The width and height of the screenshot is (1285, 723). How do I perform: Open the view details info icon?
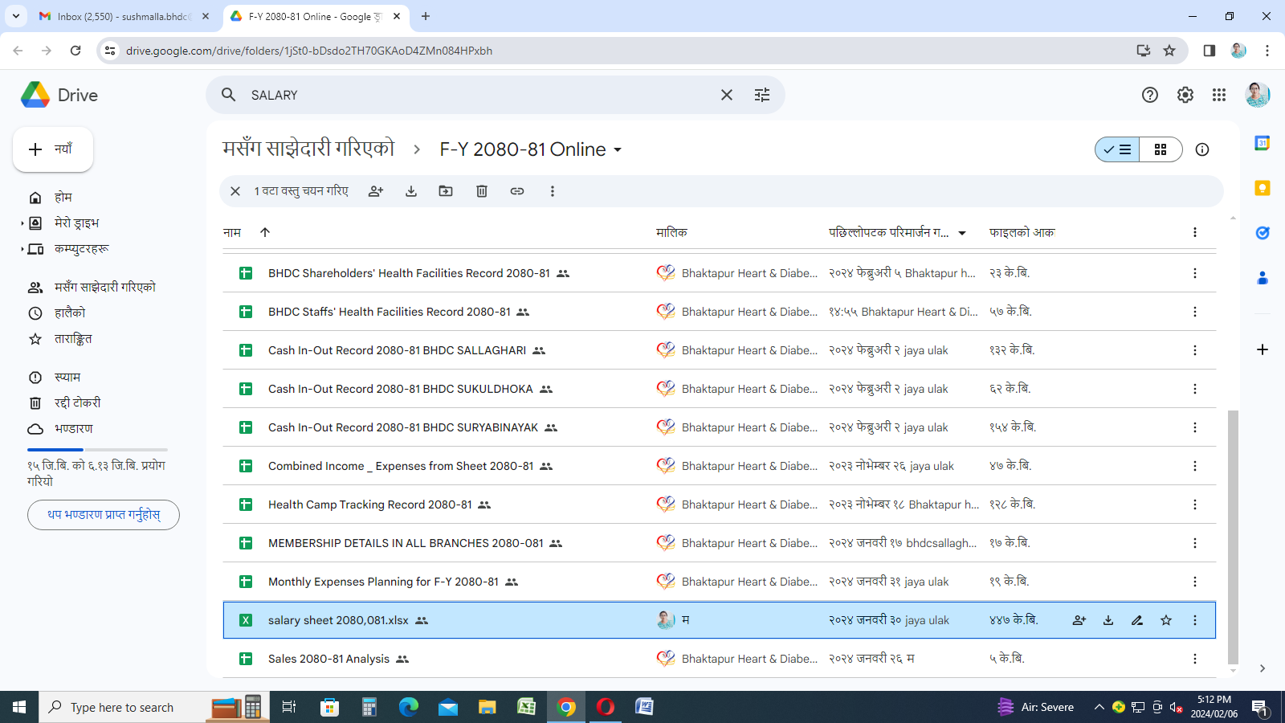pyautogui.click(x=1202, y=149)
